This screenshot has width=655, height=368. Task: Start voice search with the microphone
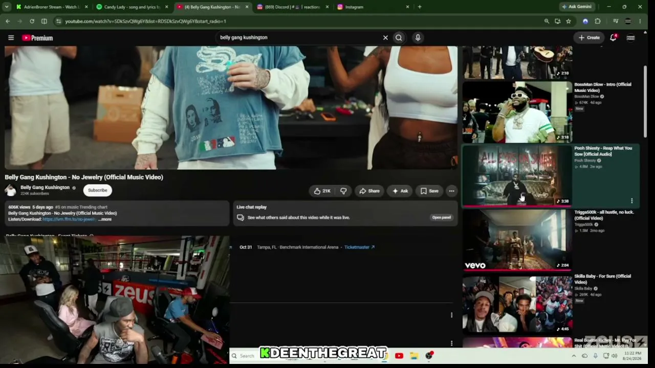(418, 37)
